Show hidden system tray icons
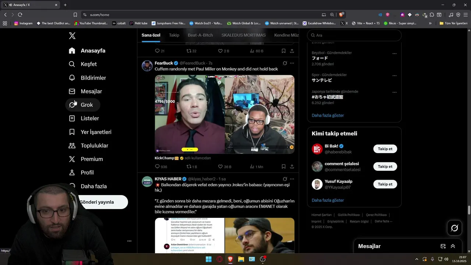This screenshot has height=265, width=471. (417, 259)
